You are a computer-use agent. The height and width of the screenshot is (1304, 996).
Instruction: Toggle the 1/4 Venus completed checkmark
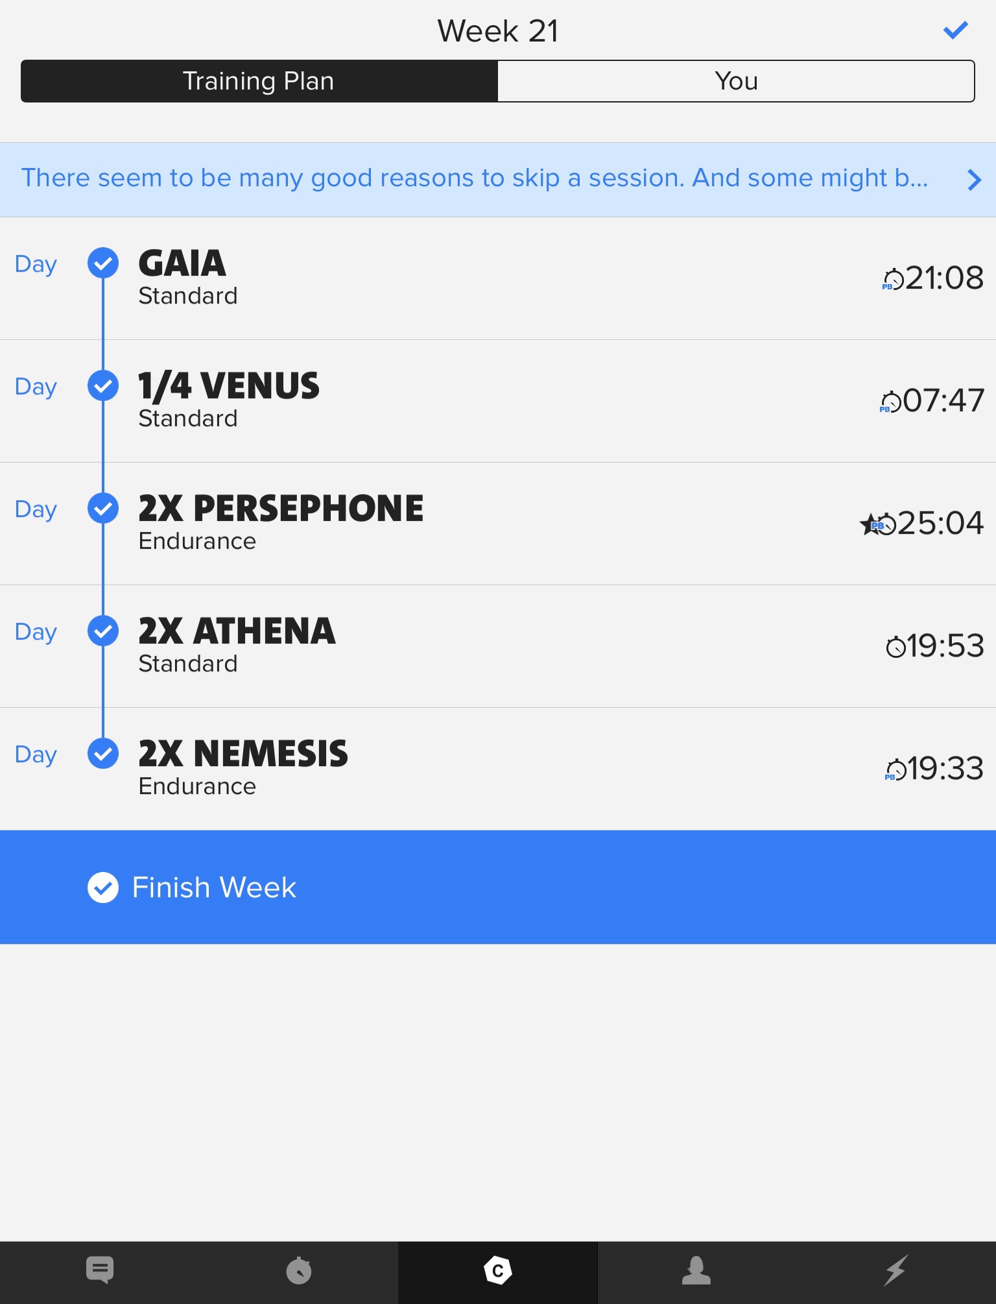click(x=103, y=386)
